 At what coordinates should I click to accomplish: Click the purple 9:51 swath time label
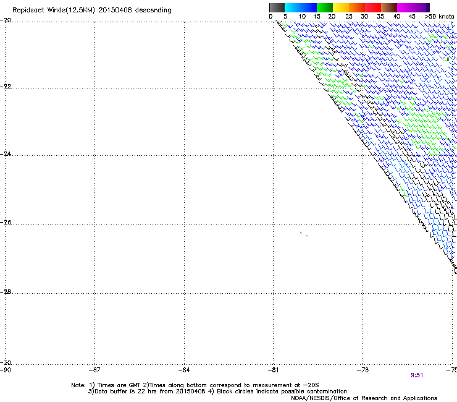click(x=417, y=375)
